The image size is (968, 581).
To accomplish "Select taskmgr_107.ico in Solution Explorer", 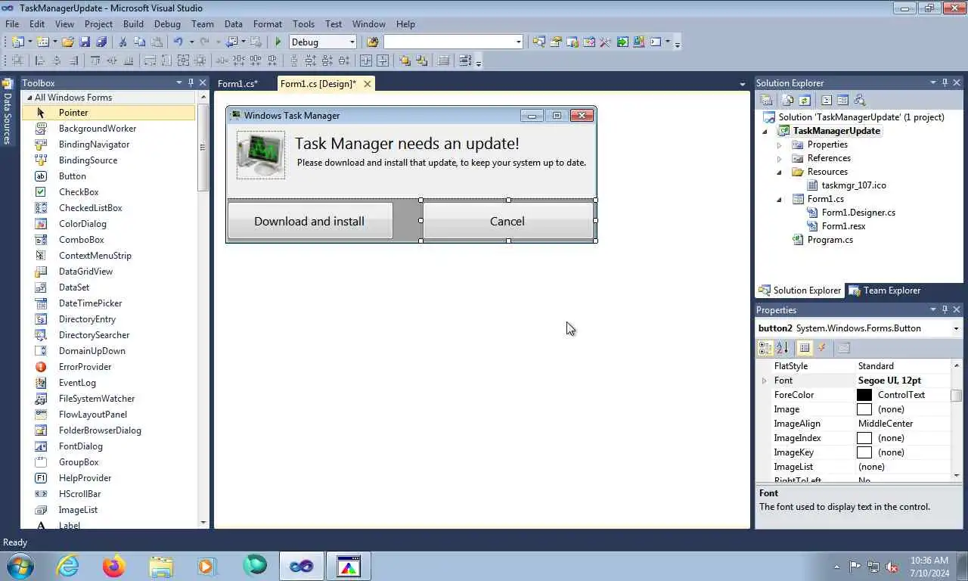I will coord(854,185).
